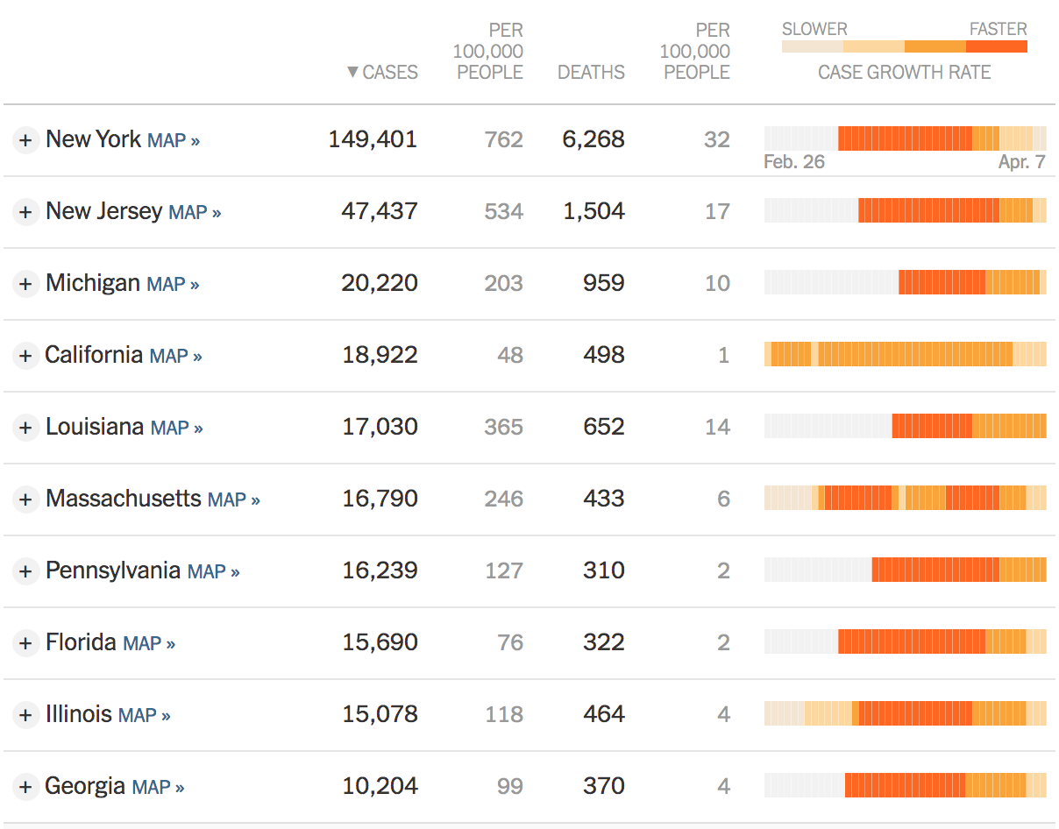The image size is (1059, 829).
Task: Click the plus icon beside Louisiana
Action: pos(25,428)
